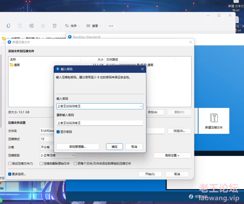Enable 测试压缩文件(T) checkbox
244x204 pixels.
[10, 164]
